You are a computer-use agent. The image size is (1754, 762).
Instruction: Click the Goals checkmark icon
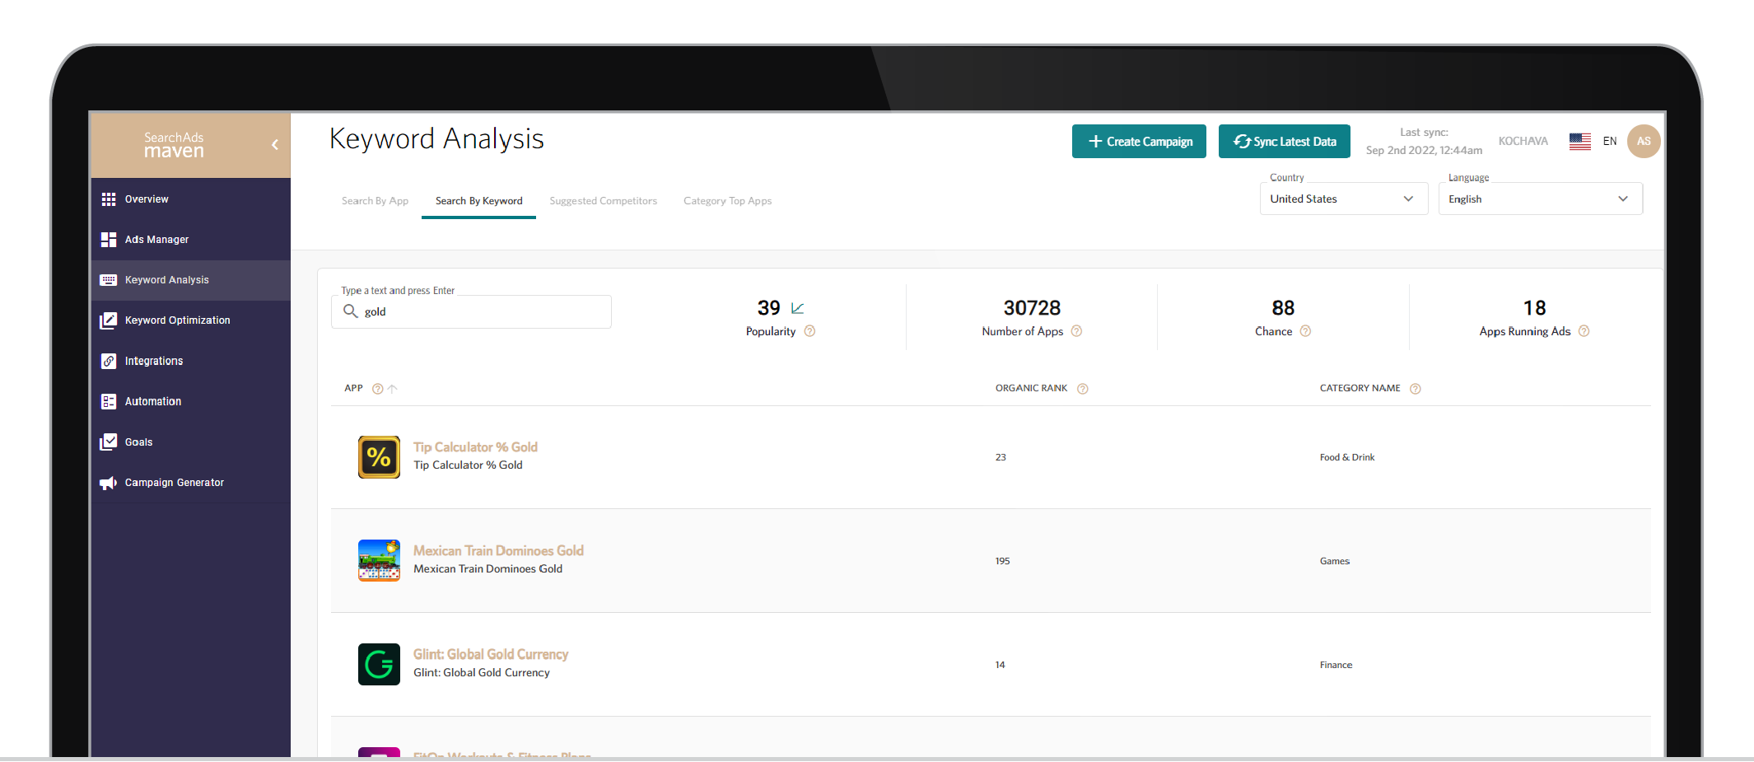click(x=109, y=442)
